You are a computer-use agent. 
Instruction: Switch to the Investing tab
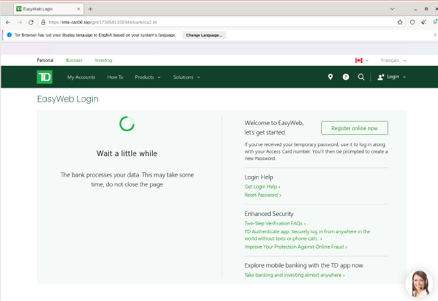(103, 60)
